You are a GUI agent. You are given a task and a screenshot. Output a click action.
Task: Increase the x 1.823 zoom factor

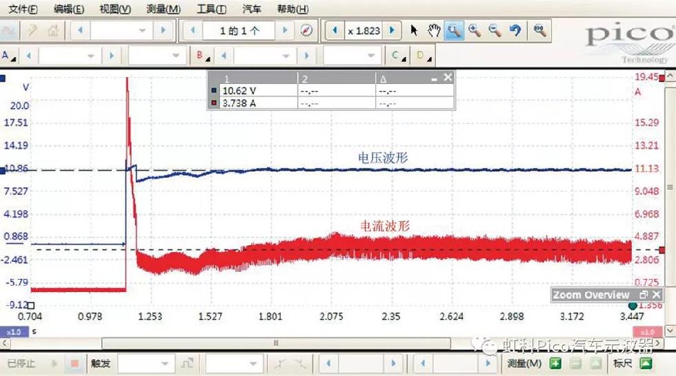392,31
